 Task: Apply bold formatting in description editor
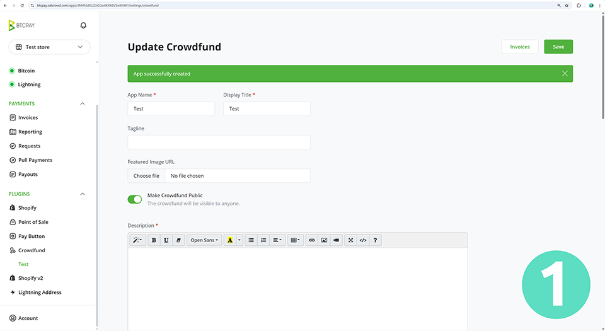154,240
